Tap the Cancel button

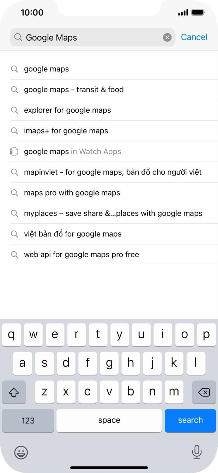[x=194, y=37]
